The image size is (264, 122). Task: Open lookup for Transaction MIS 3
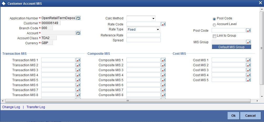tap(78, 70)
